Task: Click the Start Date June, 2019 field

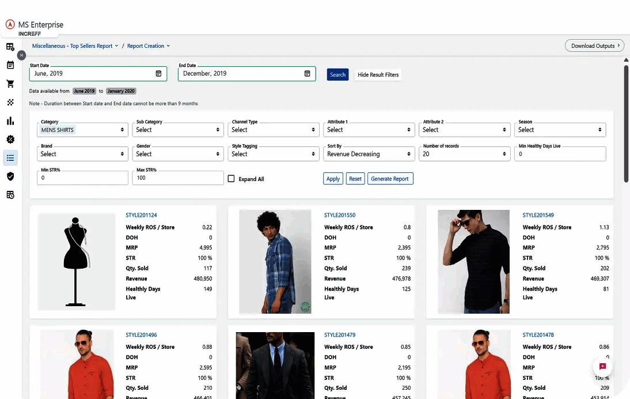Action: (98, 74)
